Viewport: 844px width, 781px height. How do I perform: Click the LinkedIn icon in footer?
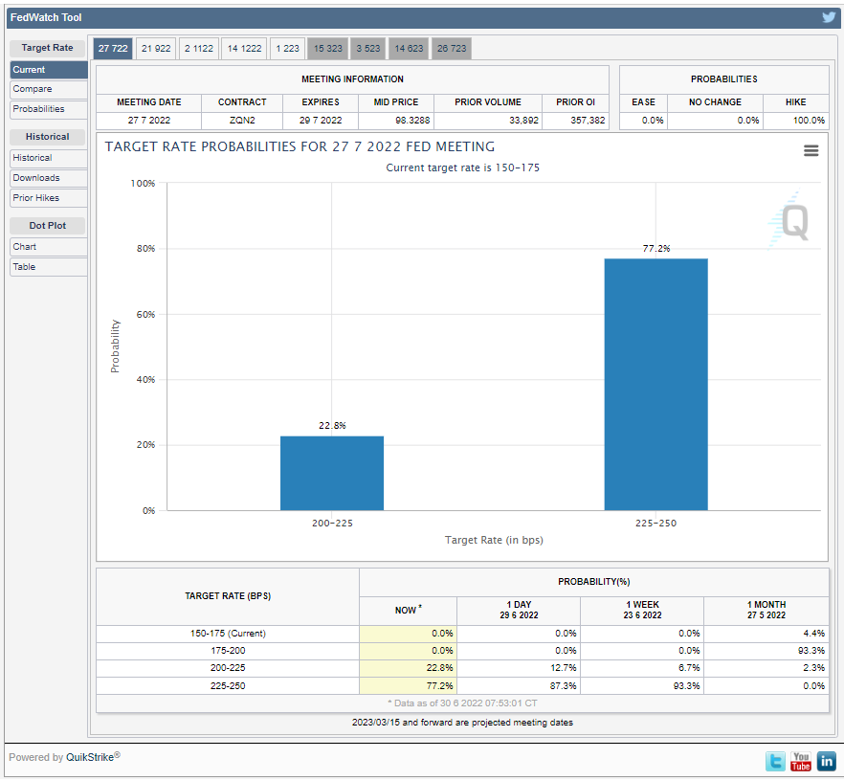coord(826,761)
